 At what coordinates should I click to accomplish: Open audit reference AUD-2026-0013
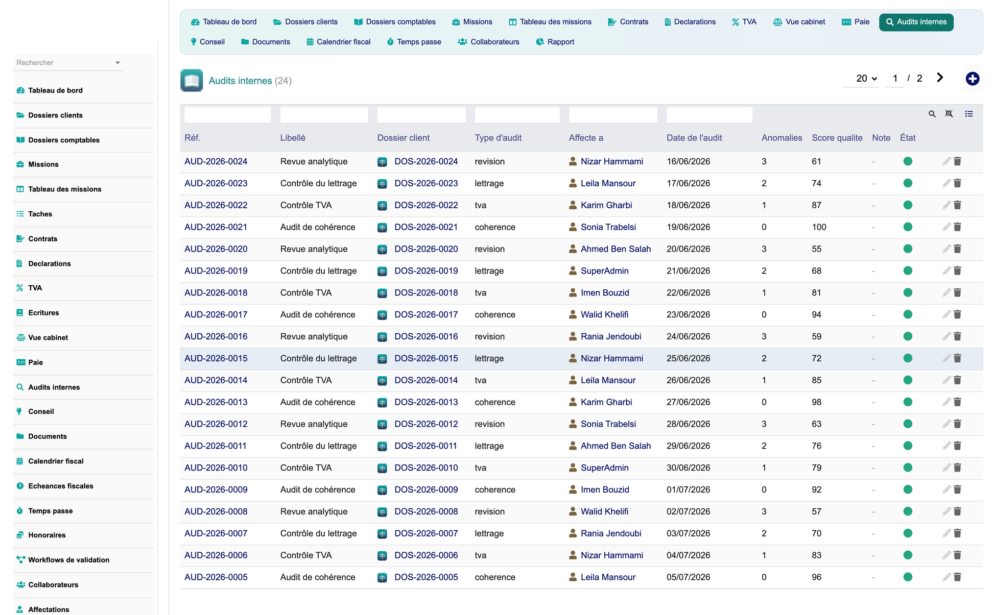216,402
